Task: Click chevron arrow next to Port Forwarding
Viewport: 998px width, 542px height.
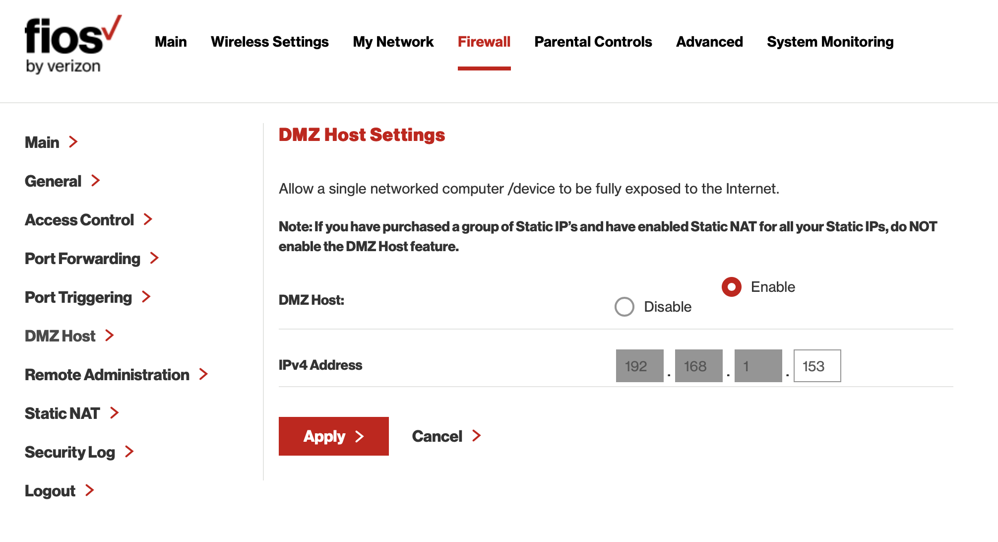Action: pyautogui.click(x=154, y=258)
